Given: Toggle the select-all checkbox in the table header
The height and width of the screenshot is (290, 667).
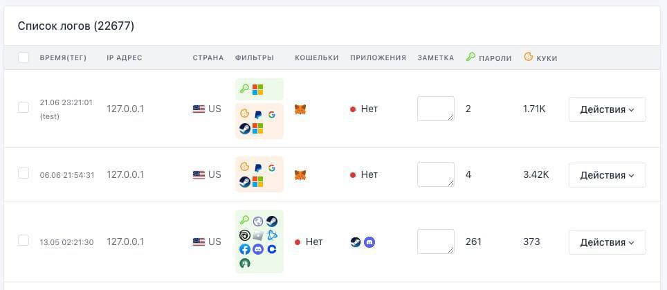Looking at the screenshot, I should pos(24,57).
